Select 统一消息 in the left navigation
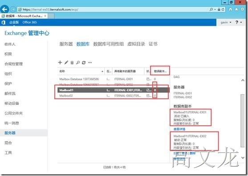The width and height of the screenshot is (248, 176). (x=12, y=123)
